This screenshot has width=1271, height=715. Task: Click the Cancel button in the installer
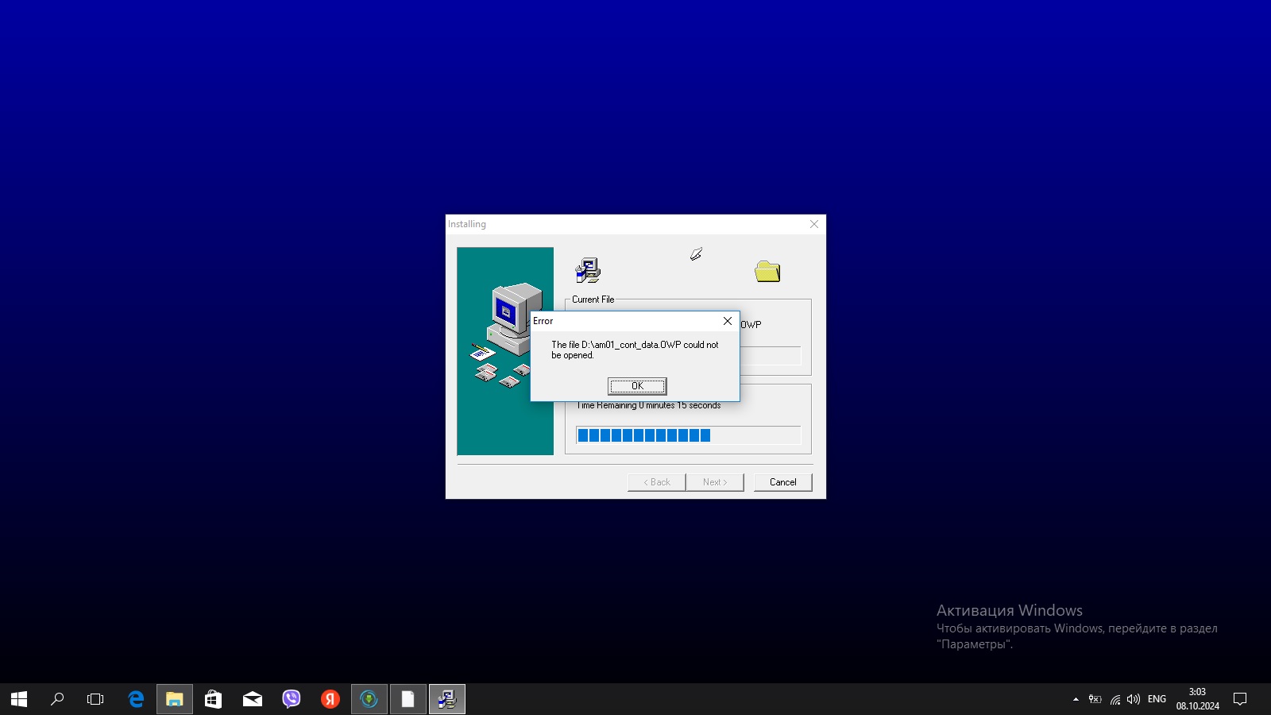[782, 482]
